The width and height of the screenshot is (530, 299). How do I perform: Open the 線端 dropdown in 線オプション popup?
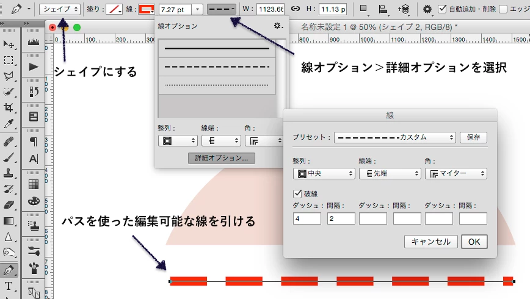[x=221, y=140]
